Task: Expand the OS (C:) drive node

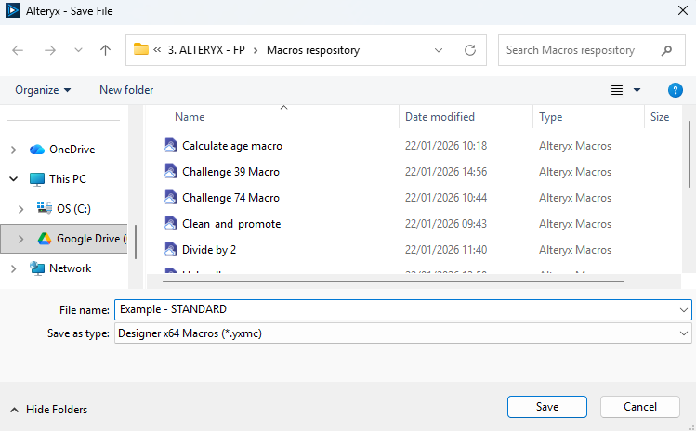Action: tap(20, 209)
